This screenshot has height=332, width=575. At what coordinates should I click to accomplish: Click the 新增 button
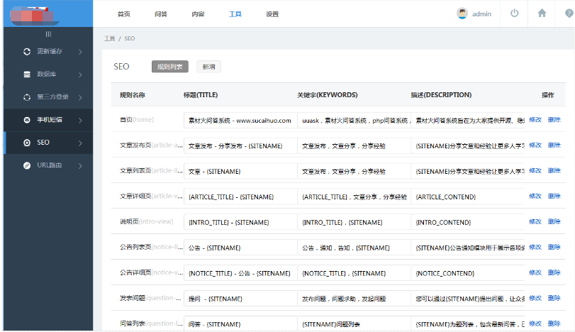[x=208, y=67]
